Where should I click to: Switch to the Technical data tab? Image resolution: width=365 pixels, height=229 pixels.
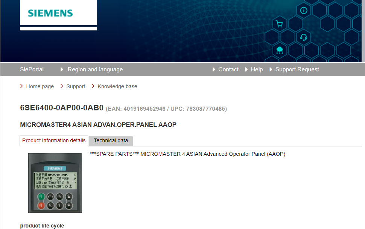[111, 141]
